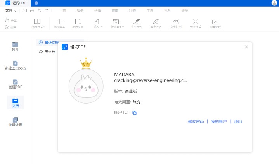The image size is (279, 164).
Task: Click the Open folder icon in sidebar
Action: (15, 44)
